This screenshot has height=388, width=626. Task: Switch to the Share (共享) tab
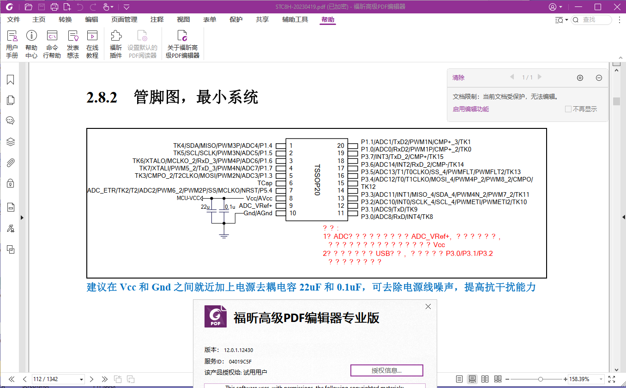[x=262, y=20]
